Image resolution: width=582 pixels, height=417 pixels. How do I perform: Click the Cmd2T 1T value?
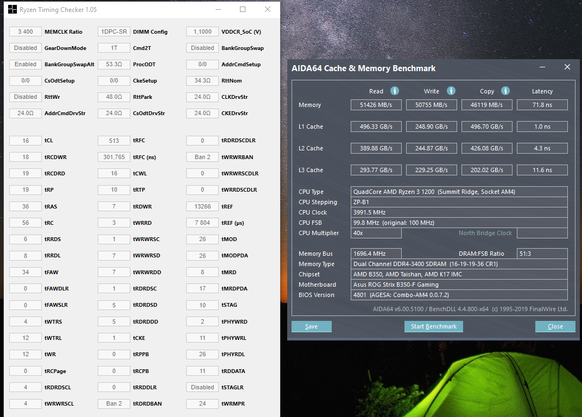tap(114, 48)
